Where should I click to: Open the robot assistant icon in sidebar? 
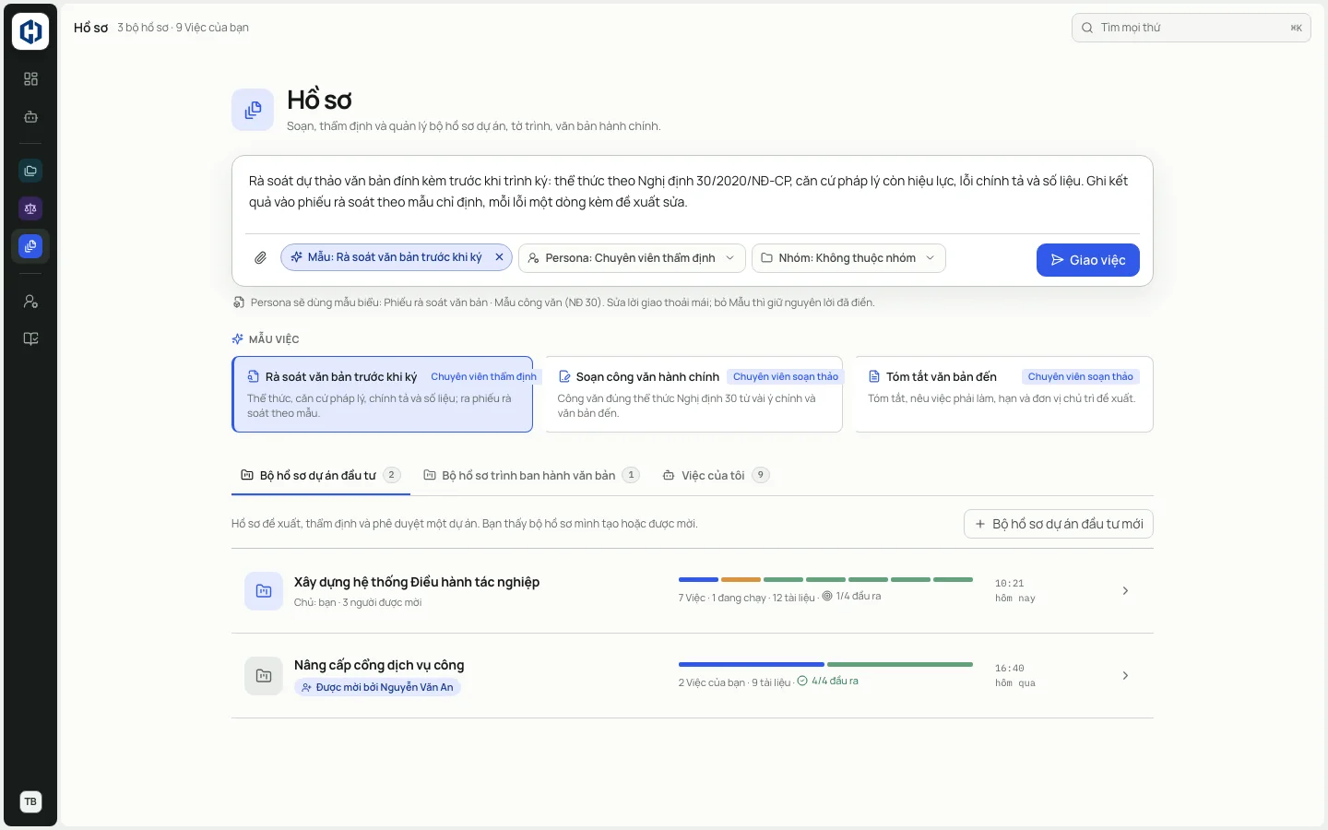pos(30,117)
